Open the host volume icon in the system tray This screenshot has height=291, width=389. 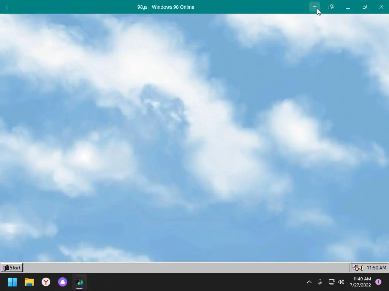pyautogui.click(x=341, y=282)
